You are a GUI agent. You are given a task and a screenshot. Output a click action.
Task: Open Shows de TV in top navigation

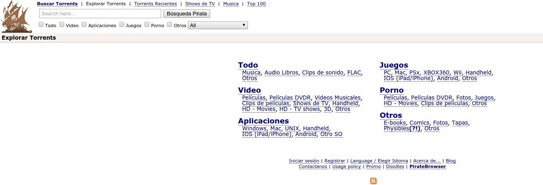(200, 4)
